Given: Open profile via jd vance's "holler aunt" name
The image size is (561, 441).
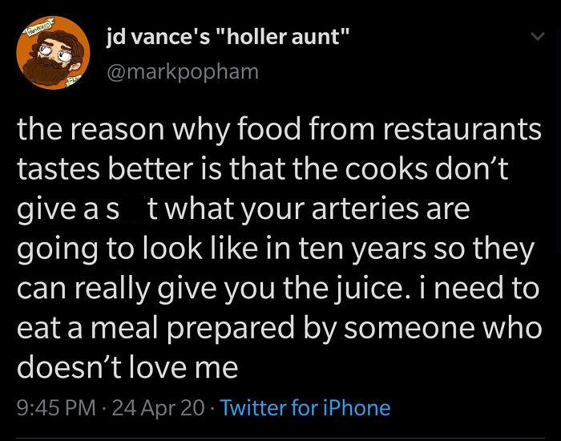Looking at the screenshot, I should click(228, 37).
